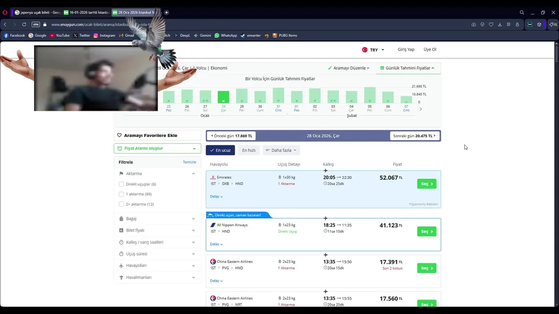Click the site info padlock icon
The image size is (559, 314).
click(x=45, y=24)
